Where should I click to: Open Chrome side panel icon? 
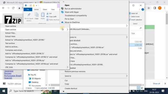(155, 8)
